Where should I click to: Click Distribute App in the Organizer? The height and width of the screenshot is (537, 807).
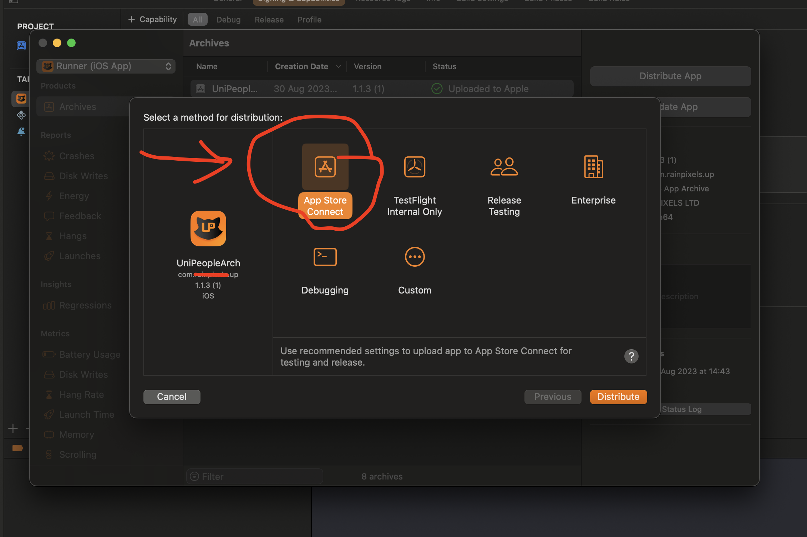(670, 76)
